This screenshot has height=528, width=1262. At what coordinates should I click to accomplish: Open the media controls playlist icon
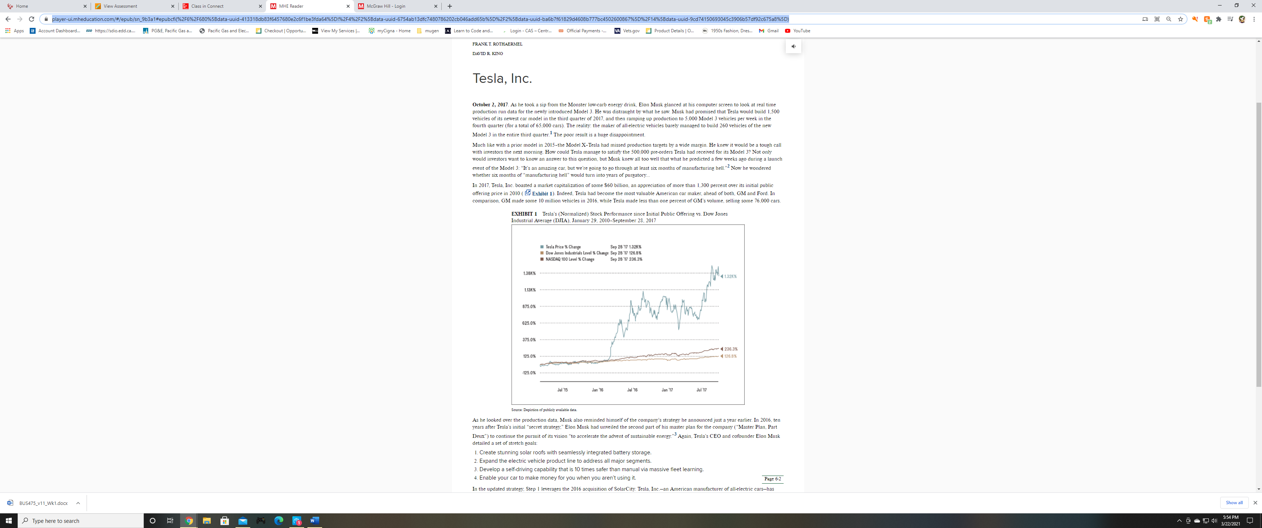[x=1230, y=19]
